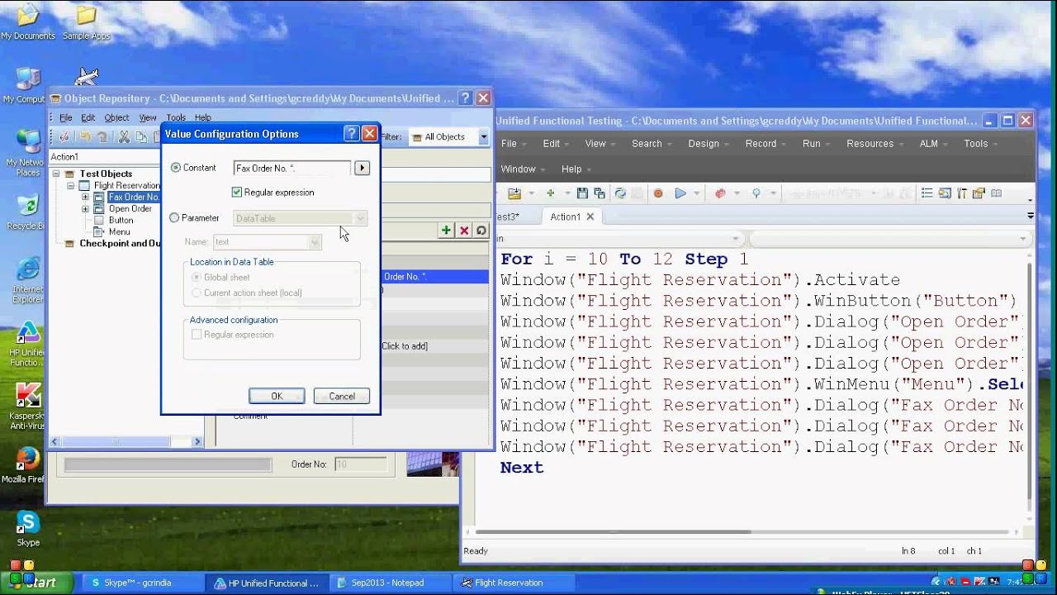Open dropdown arrow beside Run icon
The image size is (1057, 595).
point(696,193)
